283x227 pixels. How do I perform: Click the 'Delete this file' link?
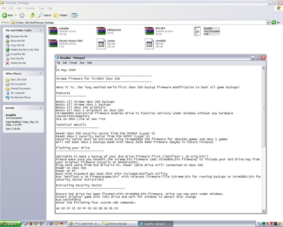click(x=18, y=63)
